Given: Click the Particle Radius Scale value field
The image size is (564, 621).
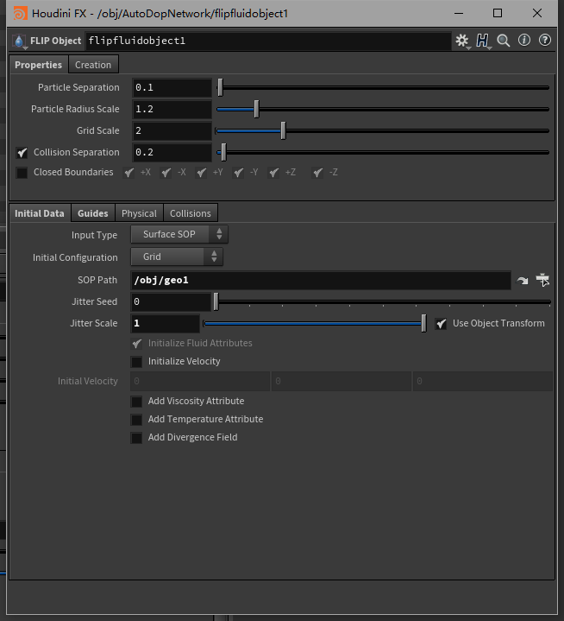Looking at the screenshot, I should (172, 109).
